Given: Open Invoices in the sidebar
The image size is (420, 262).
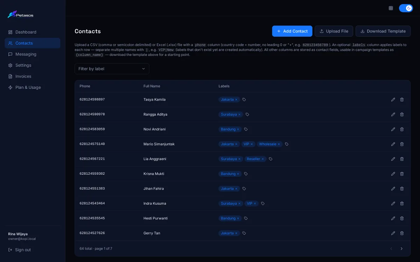Looking at the screenshot, I should coord(33,76).
